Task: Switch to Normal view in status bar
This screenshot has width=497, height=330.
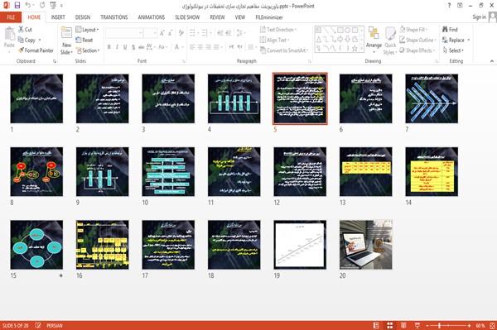Action: pos(376,326)
